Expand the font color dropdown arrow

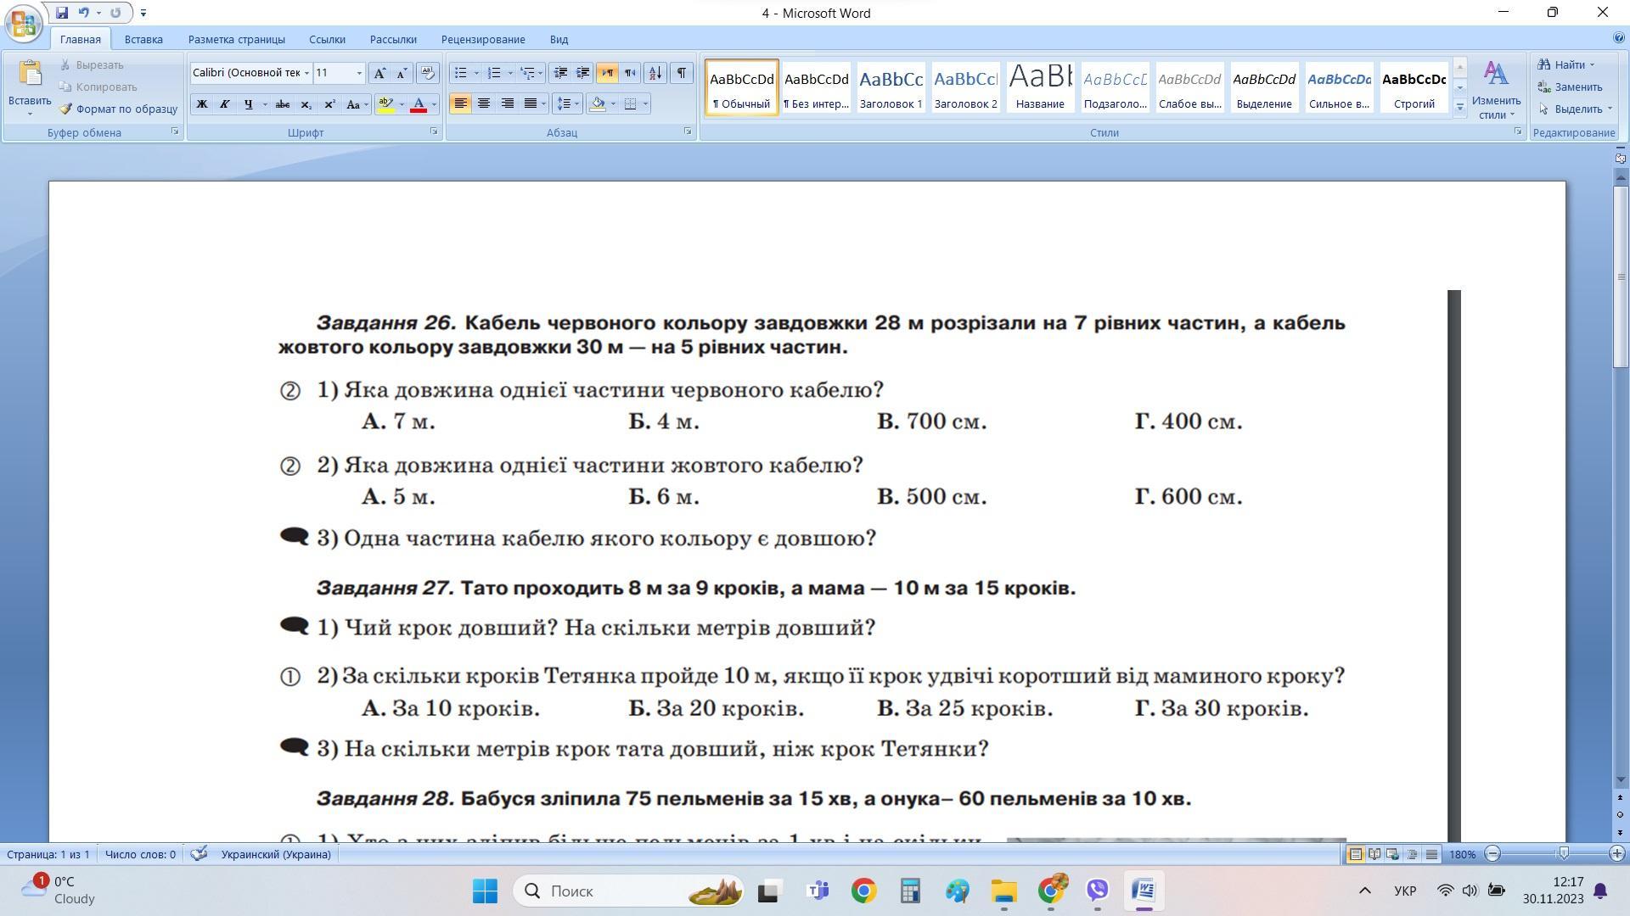(x=434, y=104)
